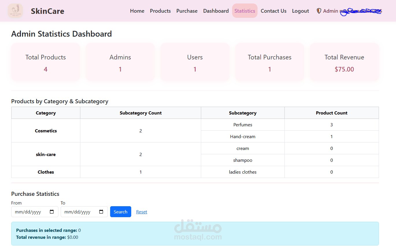
Task: Select the Cosmetics category cell
Action: pyautogui.click(x=46, y=131)
